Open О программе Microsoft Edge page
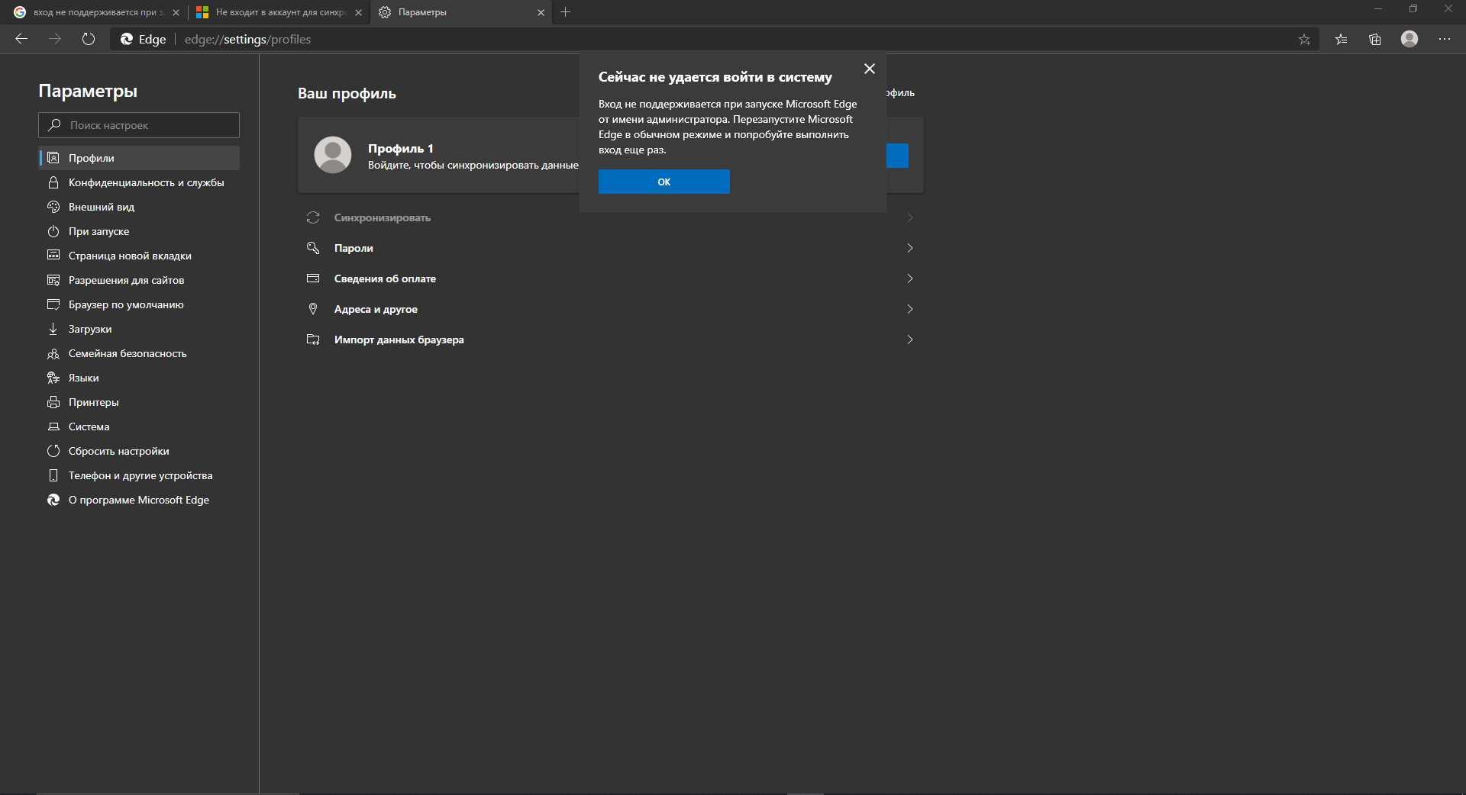Viewport: 1466px width, 795px height. coord(139,500)
